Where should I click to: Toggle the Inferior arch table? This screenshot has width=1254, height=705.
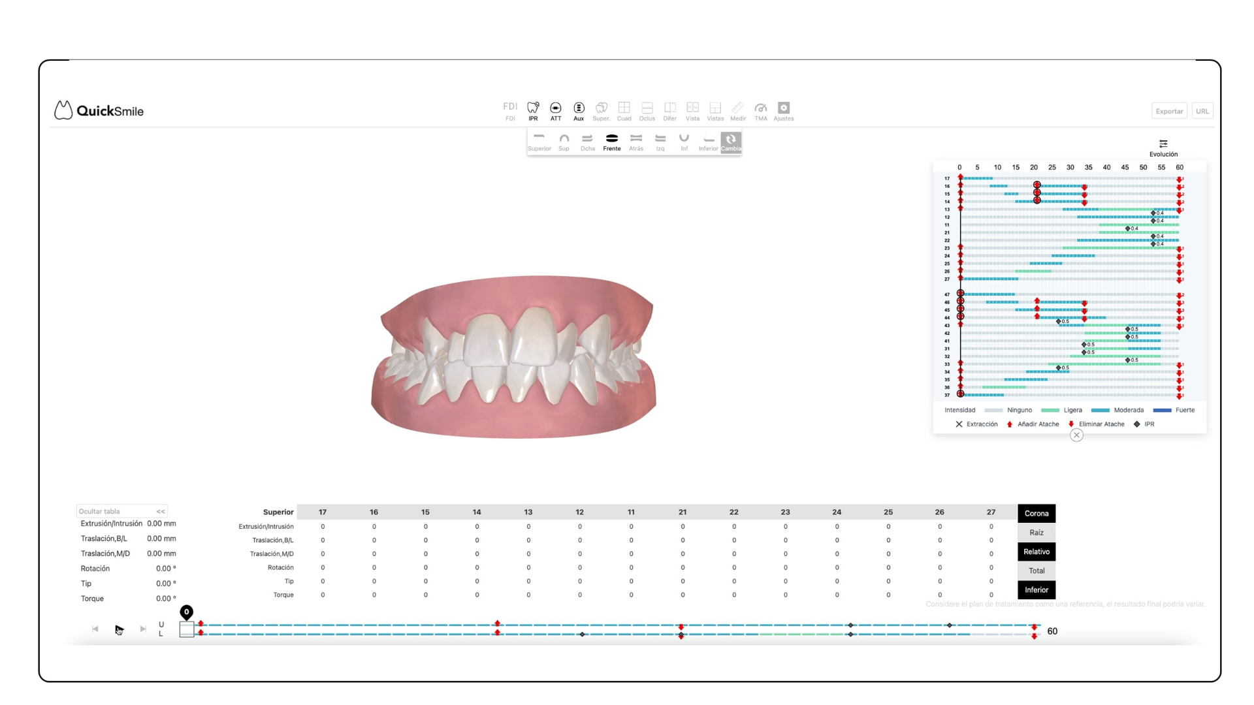pos(1037,590)
